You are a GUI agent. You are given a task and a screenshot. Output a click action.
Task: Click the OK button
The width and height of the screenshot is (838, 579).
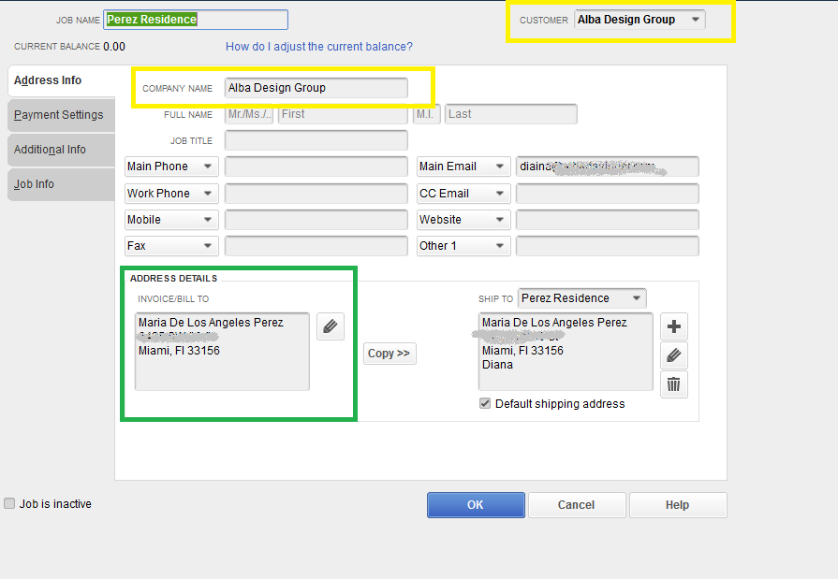pos(476,505)
